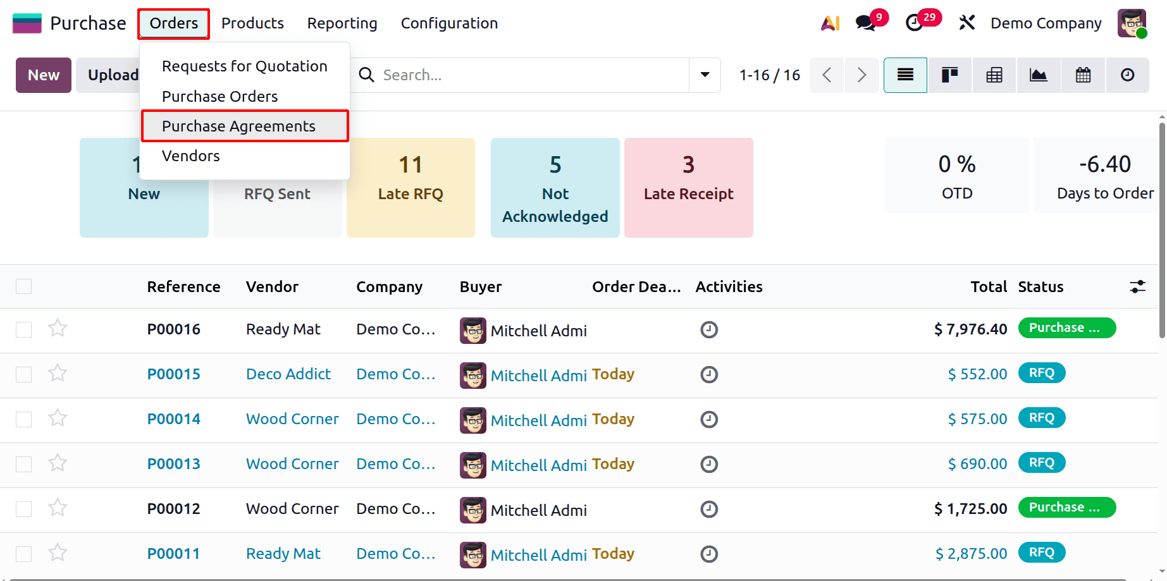Click the New button

[43, 75]
